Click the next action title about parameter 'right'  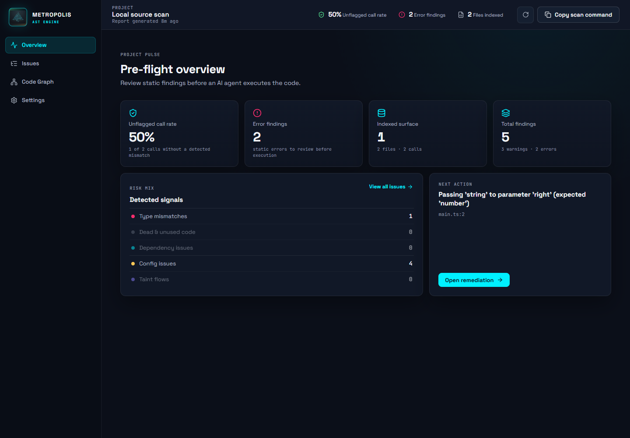tap(512, 199)
